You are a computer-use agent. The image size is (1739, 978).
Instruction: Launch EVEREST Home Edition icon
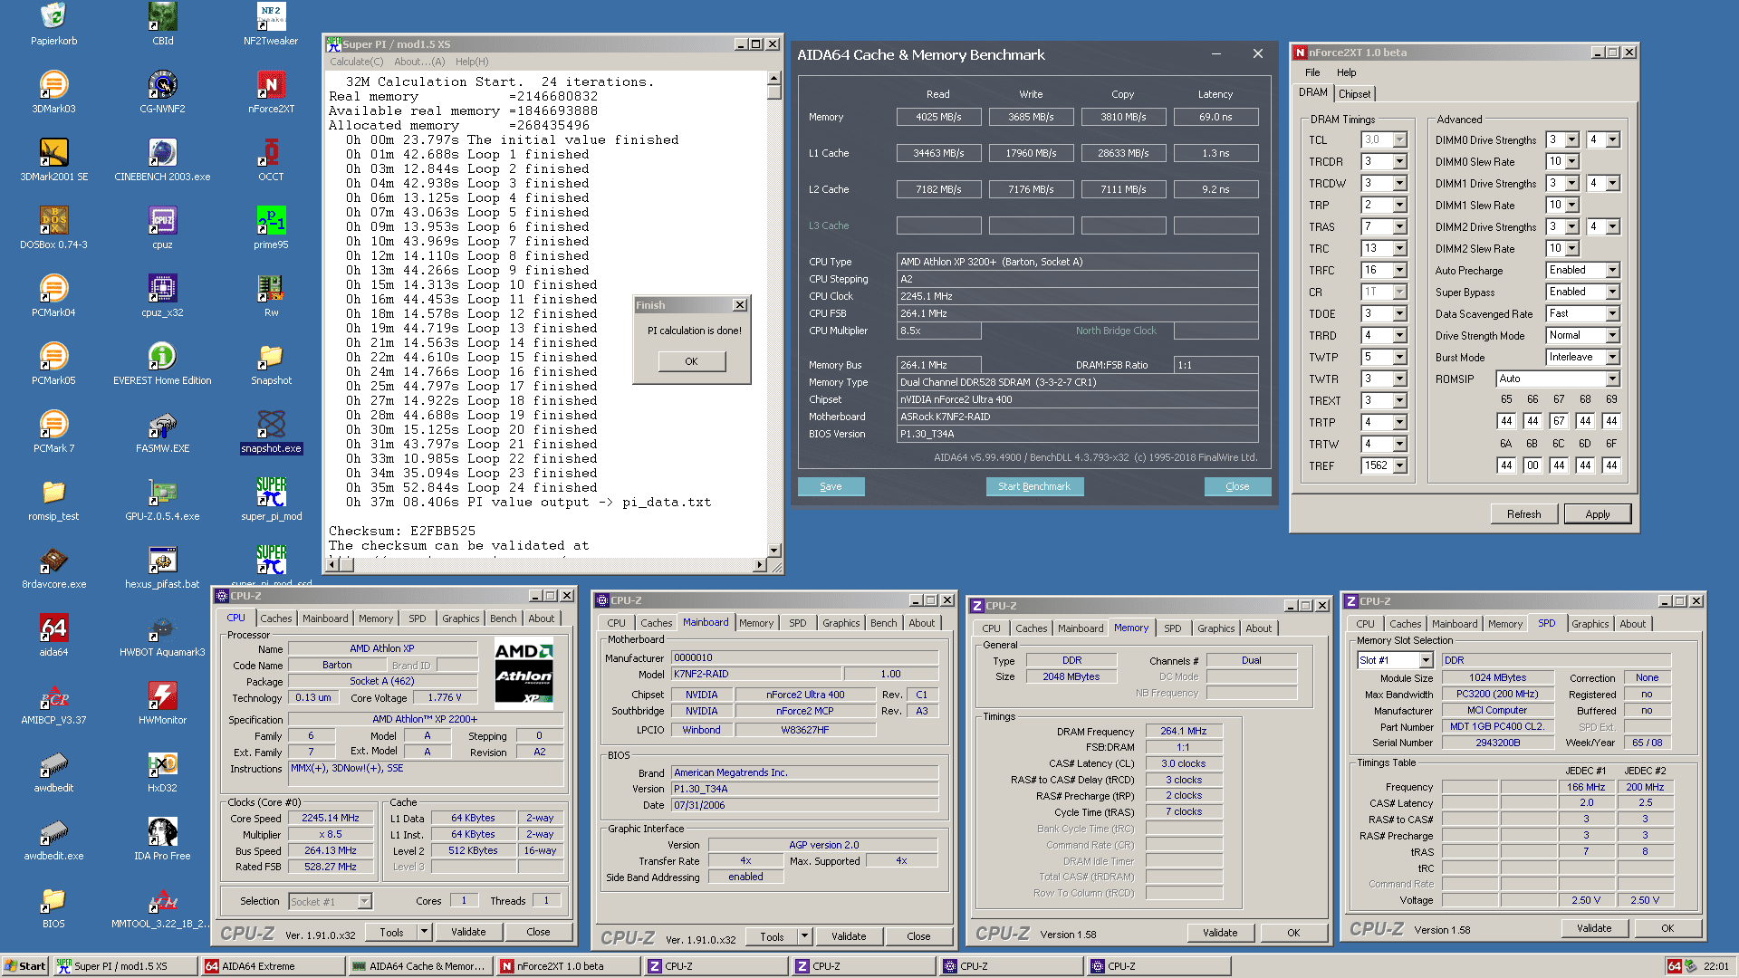(162, 363)
